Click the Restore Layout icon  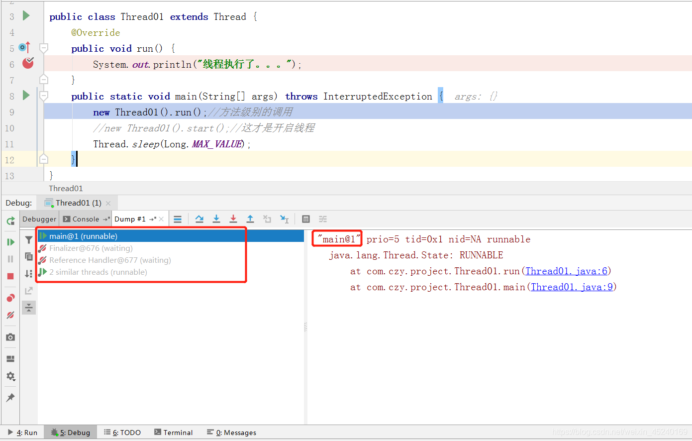(10, 359)
